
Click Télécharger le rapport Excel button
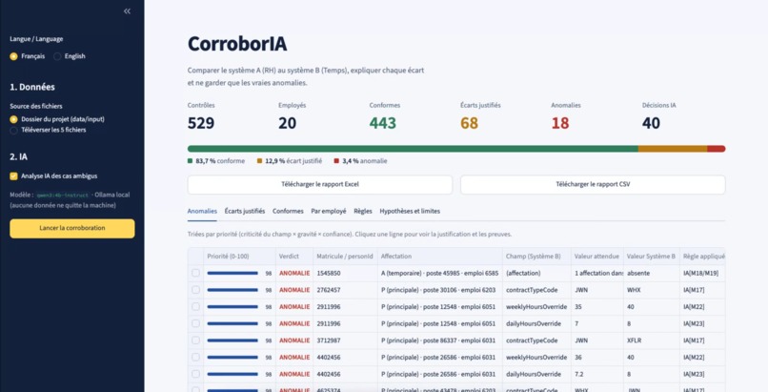coord(320,185)
